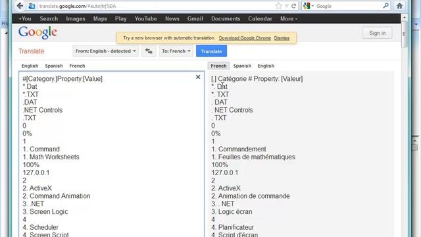Click the Translate page title link
Screen dimensions: 421x237
32,51
